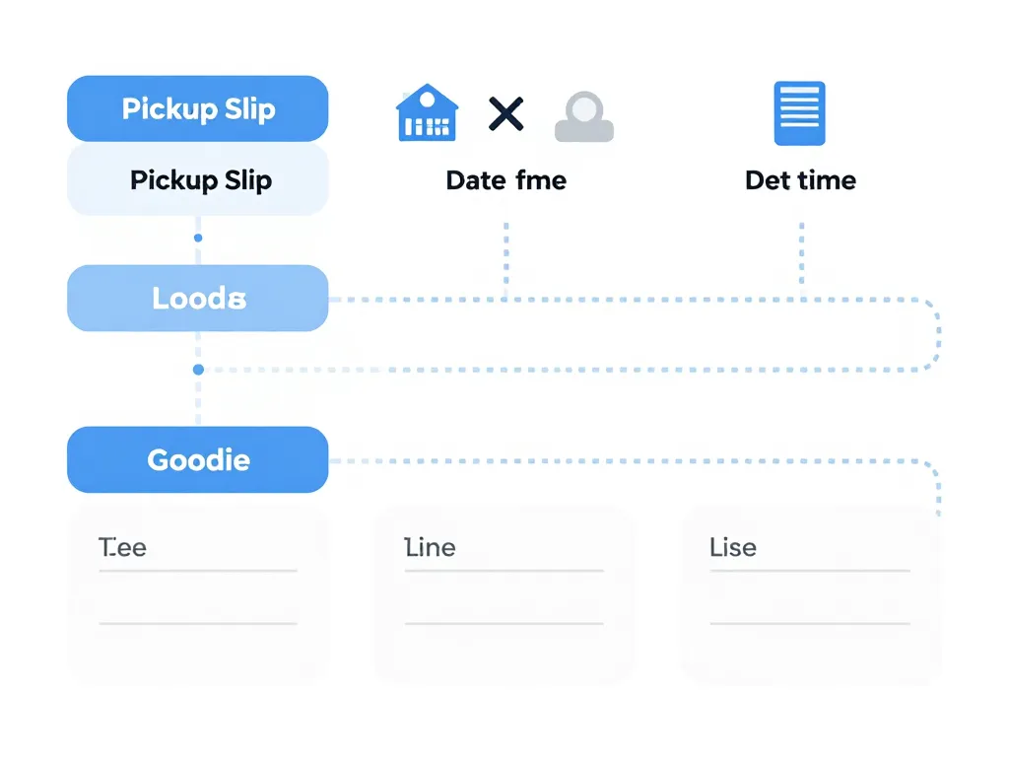Screen dimensions: 1009x757
Task: Open the Loods node
Action: point(198,298)
